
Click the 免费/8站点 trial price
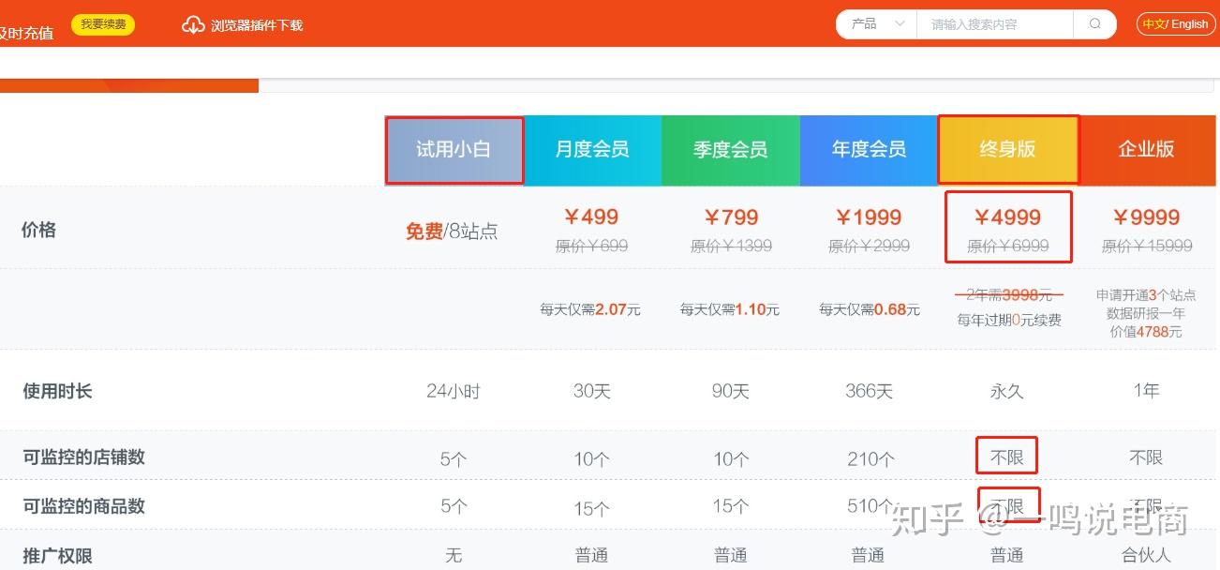(x=452, y=231)
